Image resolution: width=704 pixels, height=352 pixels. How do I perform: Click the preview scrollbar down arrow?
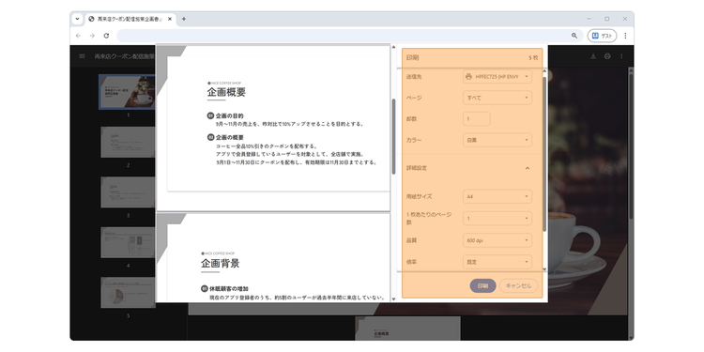(393, 298)
